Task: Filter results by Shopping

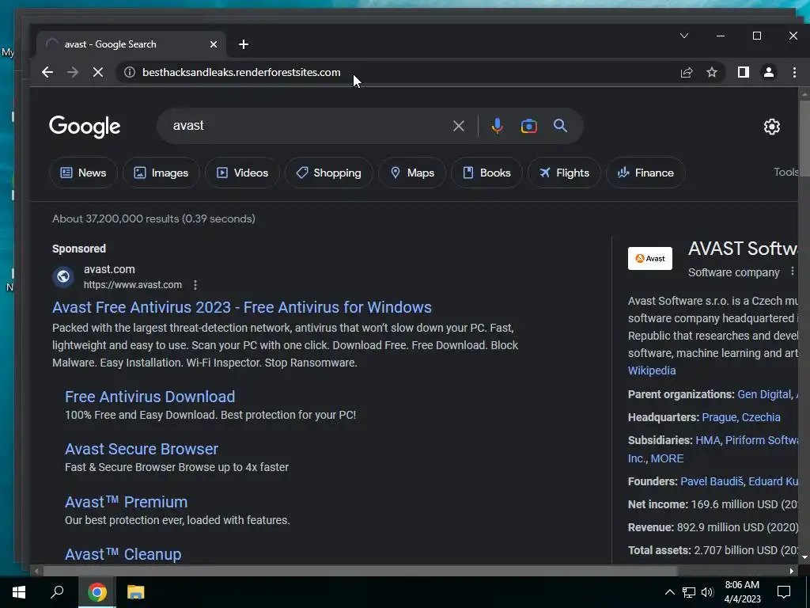Action: [x=328, y=173]
